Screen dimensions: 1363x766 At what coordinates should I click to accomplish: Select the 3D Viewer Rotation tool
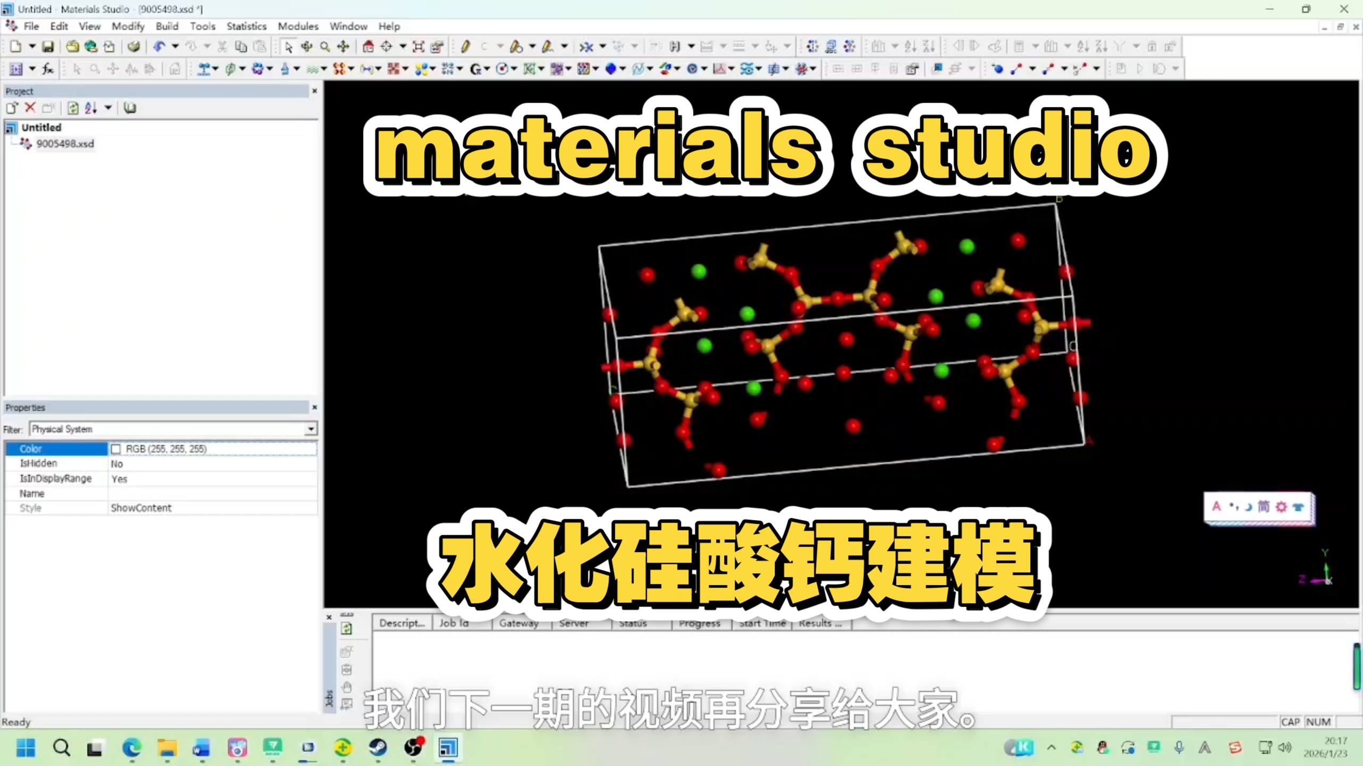pos(307,47)
